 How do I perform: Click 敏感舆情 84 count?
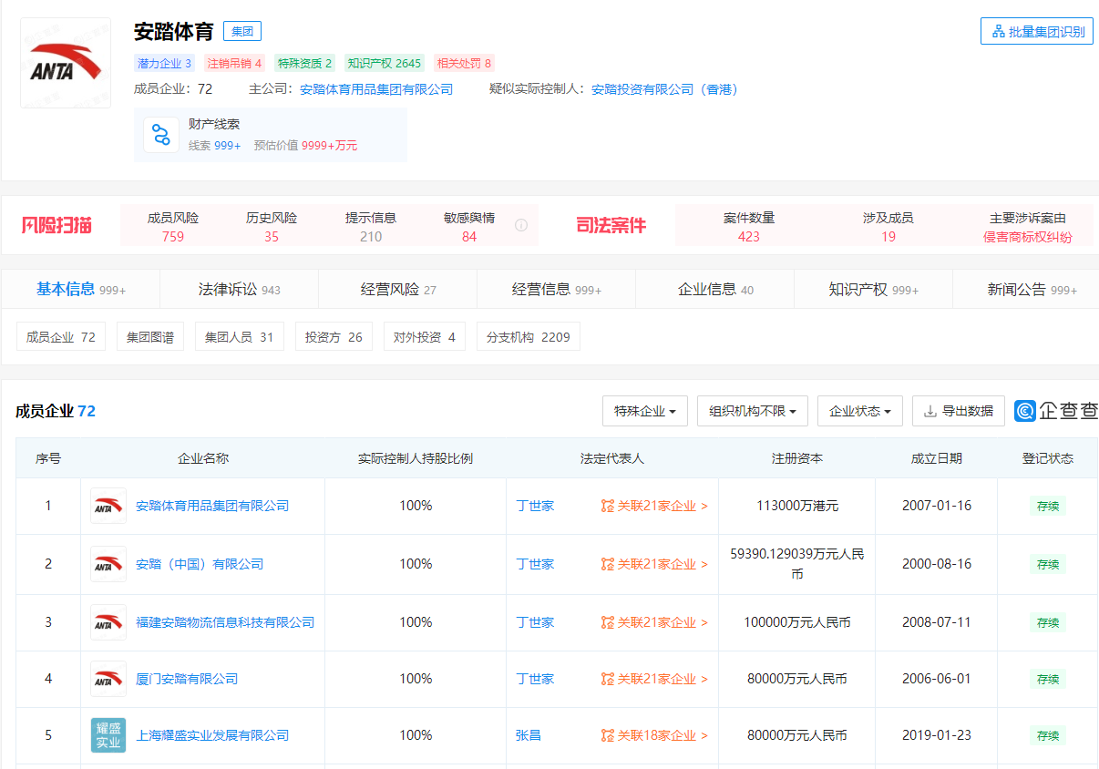coord(469,237)
